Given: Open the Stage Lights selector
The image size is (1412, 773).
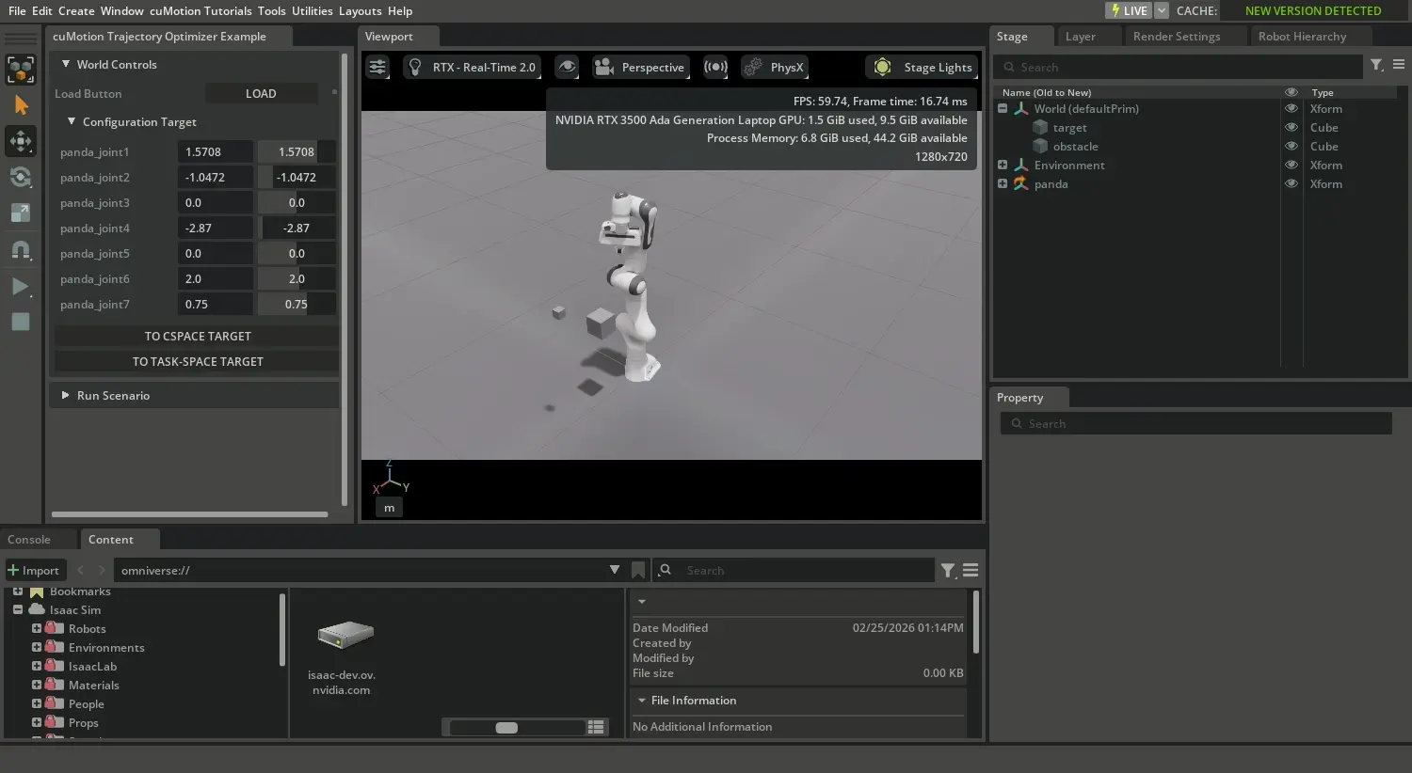Looking at the screenshot, I should pos(922,67).
